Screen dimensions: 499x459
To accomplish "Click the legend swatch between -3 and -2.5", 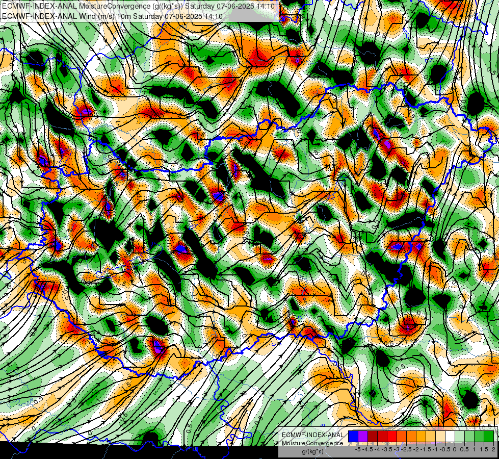I will 402,436.
